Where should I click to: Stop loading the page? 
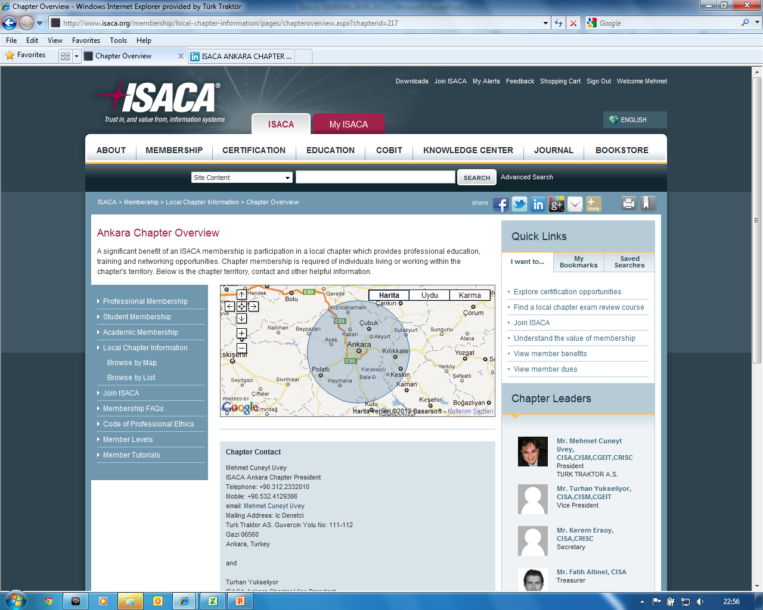point(573,23)
